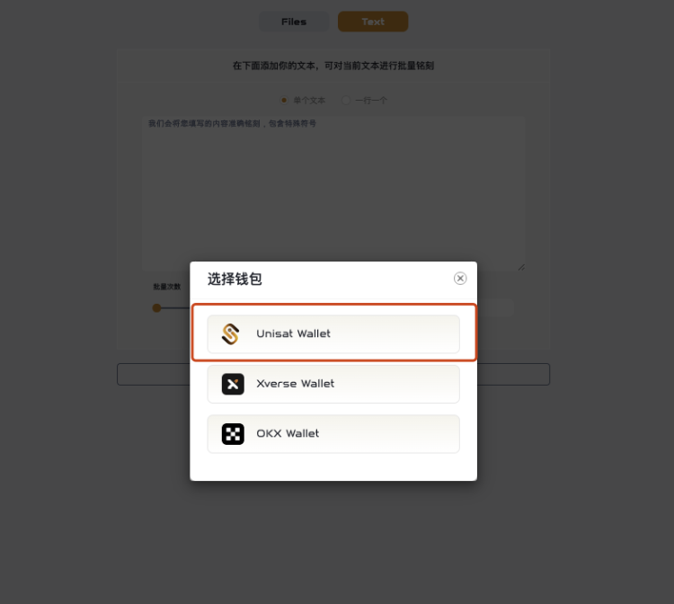Click the Unisat logo icon
674x604 pixels.
click(231, 334)
